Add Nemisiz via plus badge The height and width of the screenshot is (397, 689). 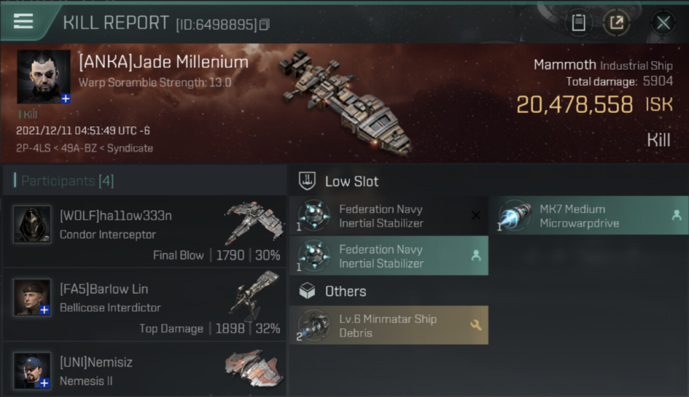pos(45,383)
